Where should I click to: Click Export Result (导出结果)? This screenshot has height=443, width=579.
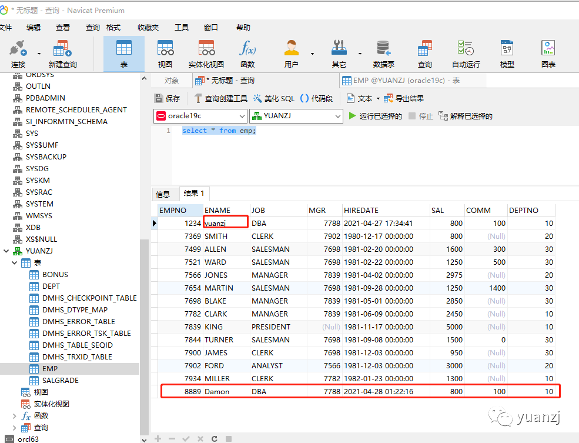coord(404,98)
